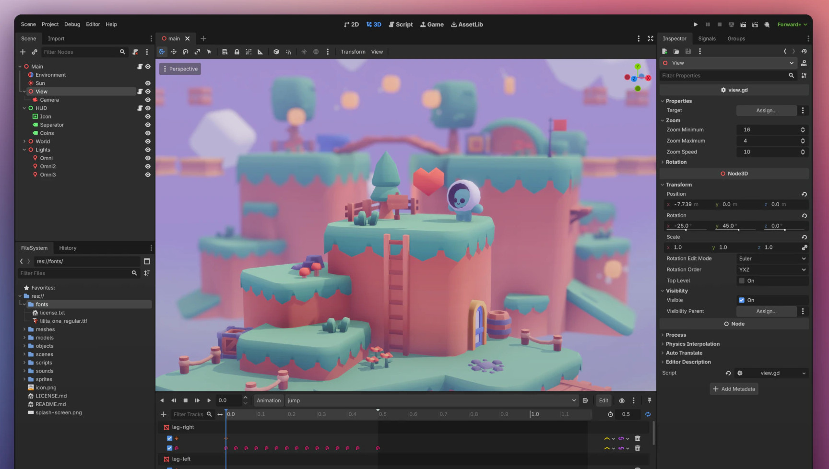Click the distraction-free mode expand icon
Image resolution: width=829 pixels, height=469 pixels.
click(651, 38)
